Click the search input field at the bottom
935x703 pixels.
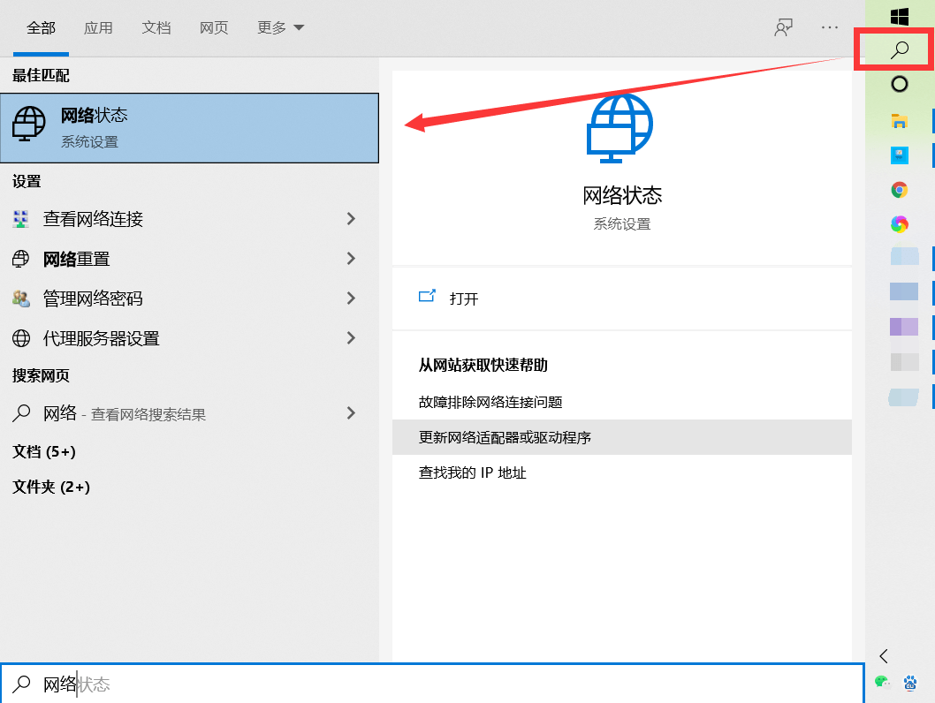(x=353, y=684)
